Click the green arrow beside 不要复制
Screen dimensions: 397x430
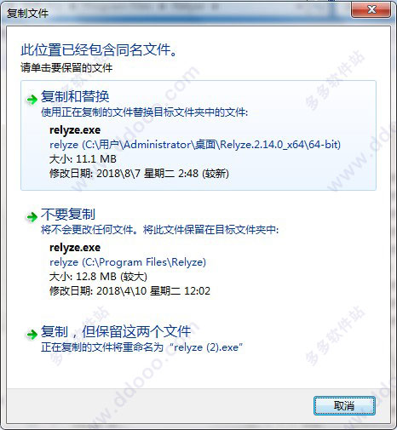(32, 217)
